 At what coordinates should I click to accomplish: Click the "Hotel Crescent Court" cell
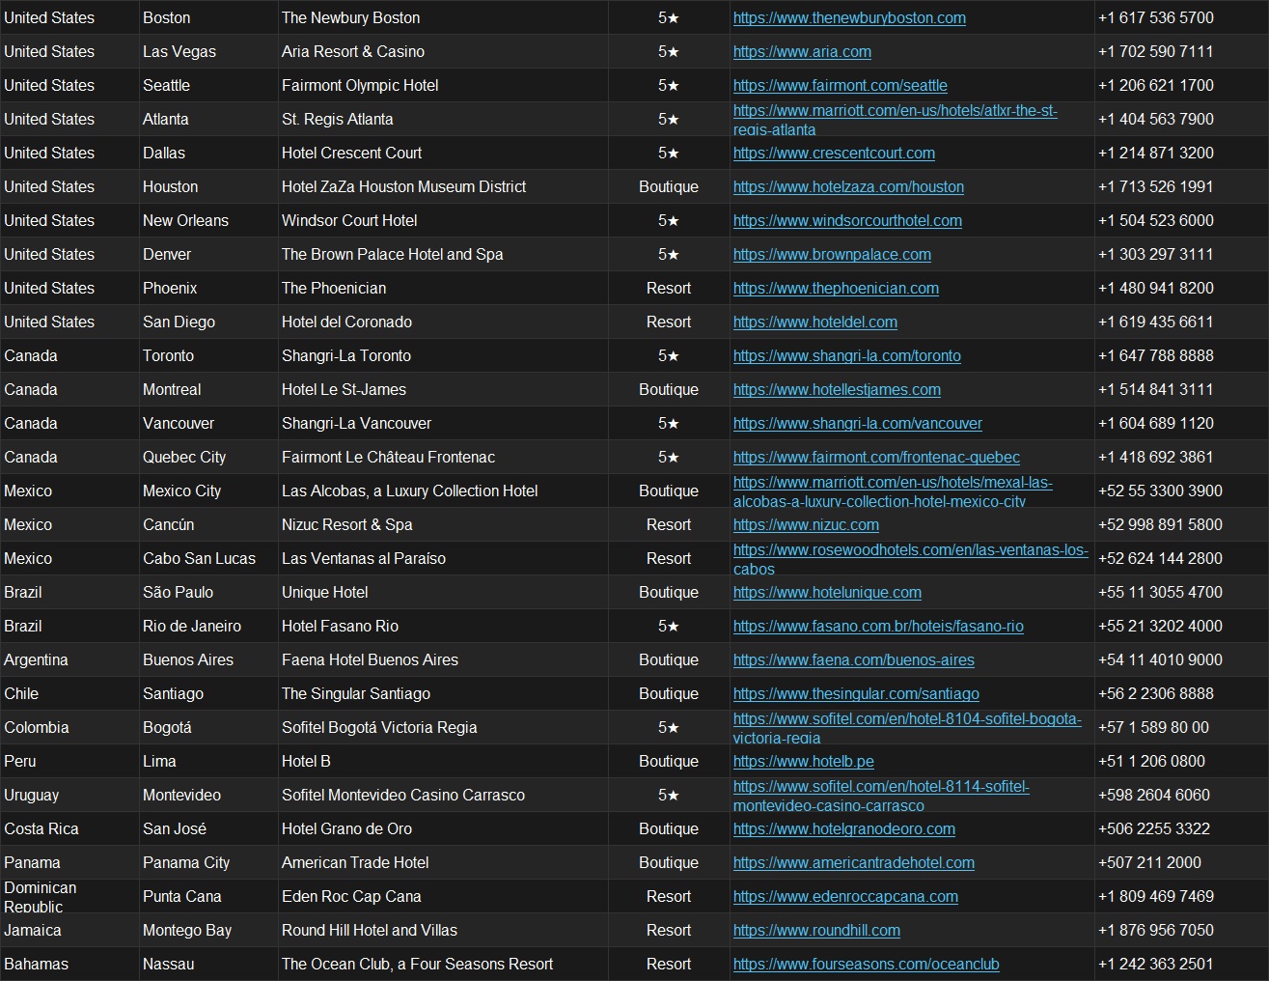tap(443, 153)
